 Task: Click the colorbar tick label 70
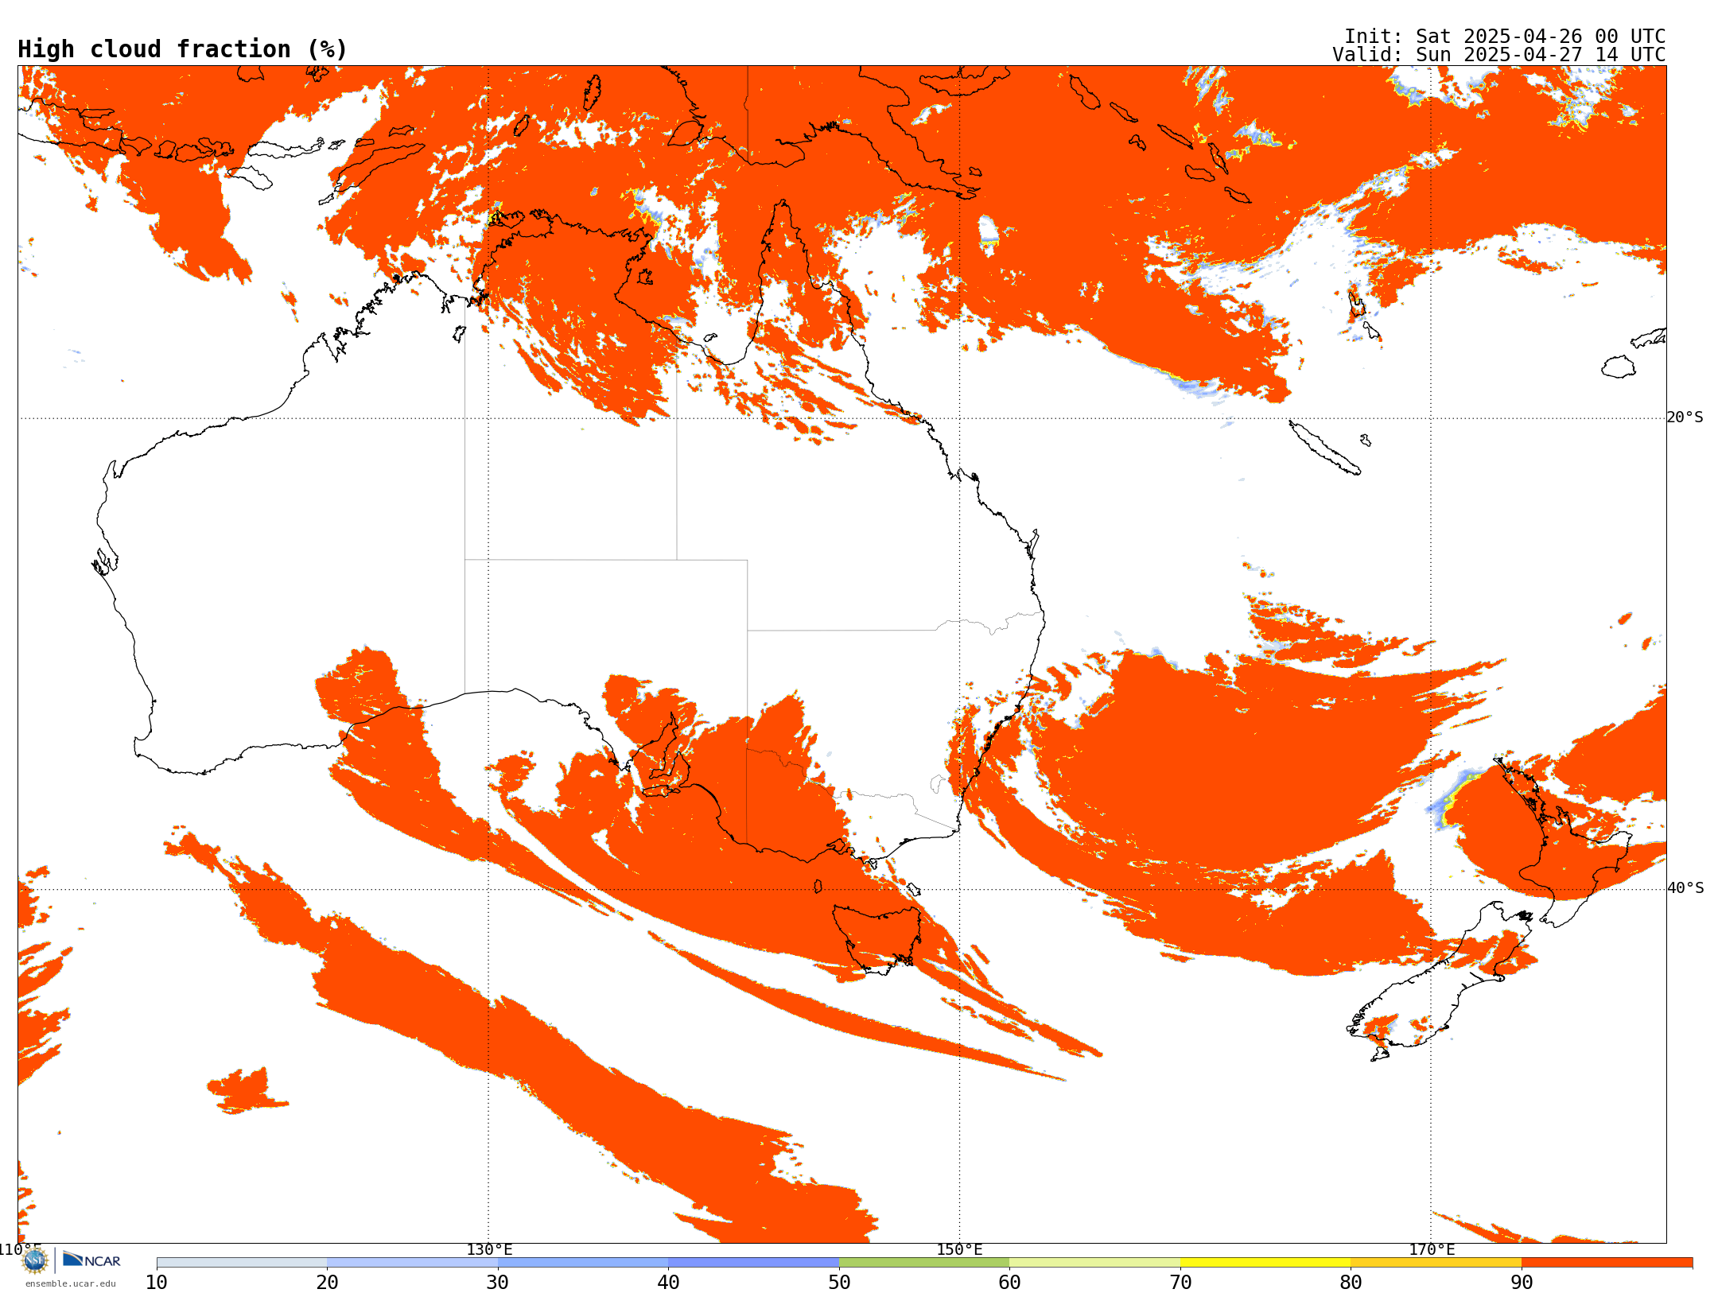click(1180, 1282)
